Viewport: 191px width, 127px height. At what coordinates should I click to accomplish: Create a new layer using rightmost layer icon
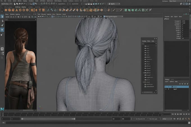point(187,84)
